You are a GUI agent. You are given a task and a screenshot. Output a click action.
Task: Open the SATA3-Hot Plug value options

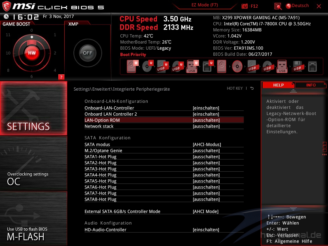(206, 169)
